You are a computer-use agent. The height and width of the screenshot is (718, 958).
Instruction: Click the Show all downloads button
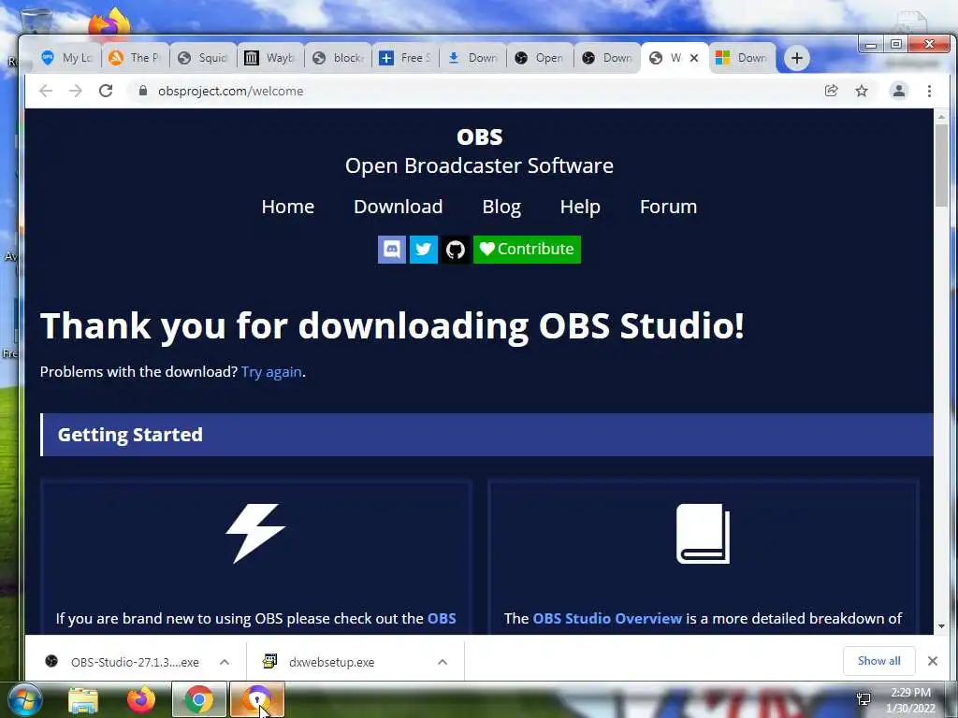coord(878,661)
